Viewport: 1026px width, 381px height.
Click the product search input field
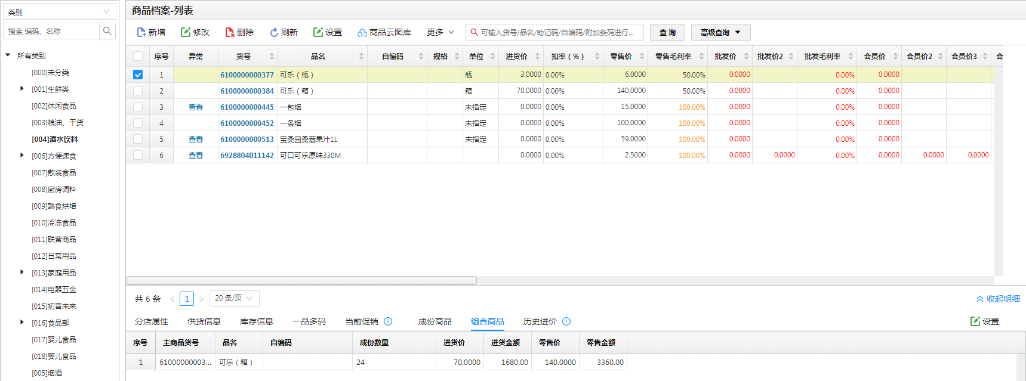[x=554, y=32]
